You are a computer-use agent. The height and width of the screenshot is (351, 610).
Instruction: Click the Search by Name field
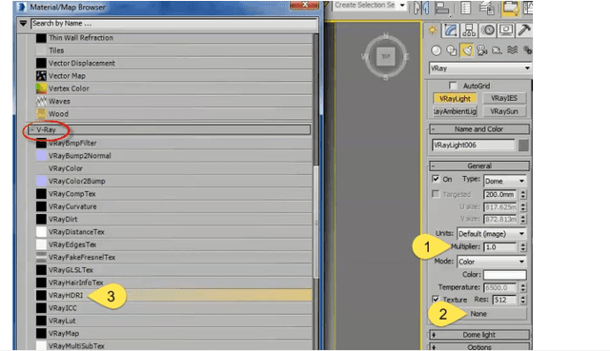[x=173, y=23]
